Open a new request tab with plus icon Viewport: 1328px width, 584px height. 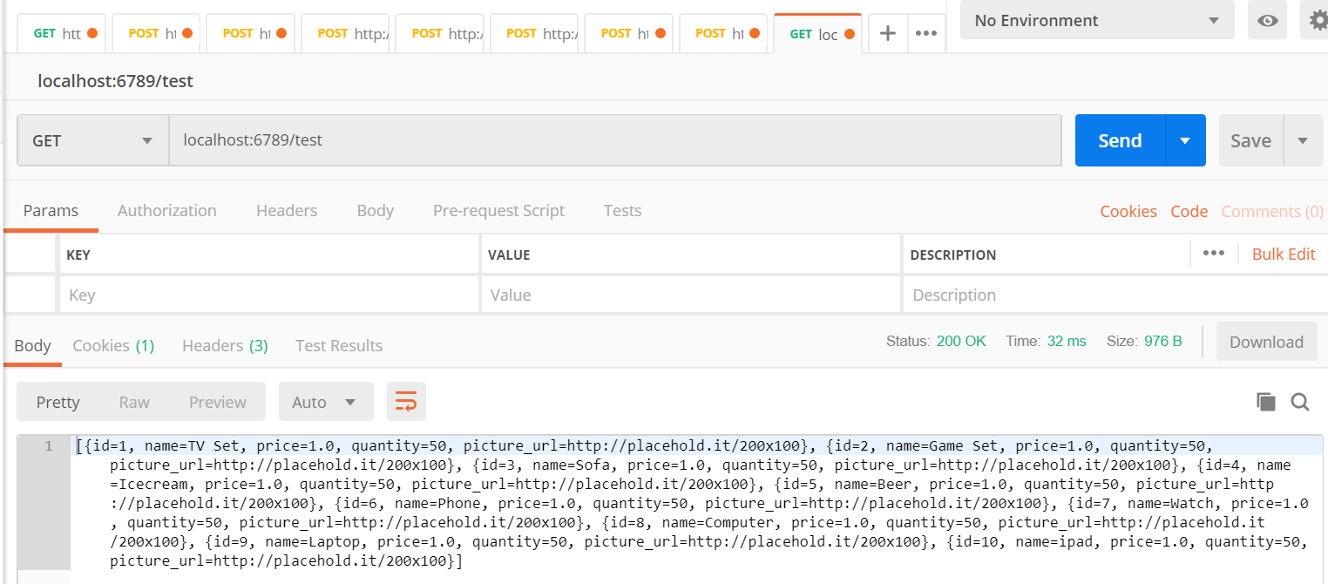(x=887, y=32)
